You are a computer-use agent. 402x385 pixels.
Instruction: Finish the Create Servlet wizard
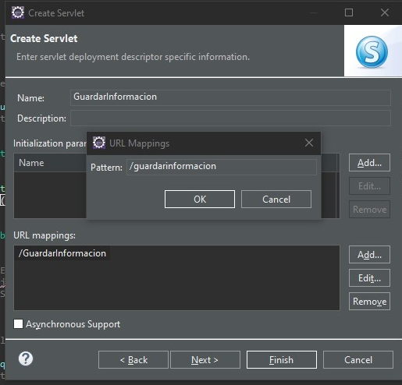(282, 360)
